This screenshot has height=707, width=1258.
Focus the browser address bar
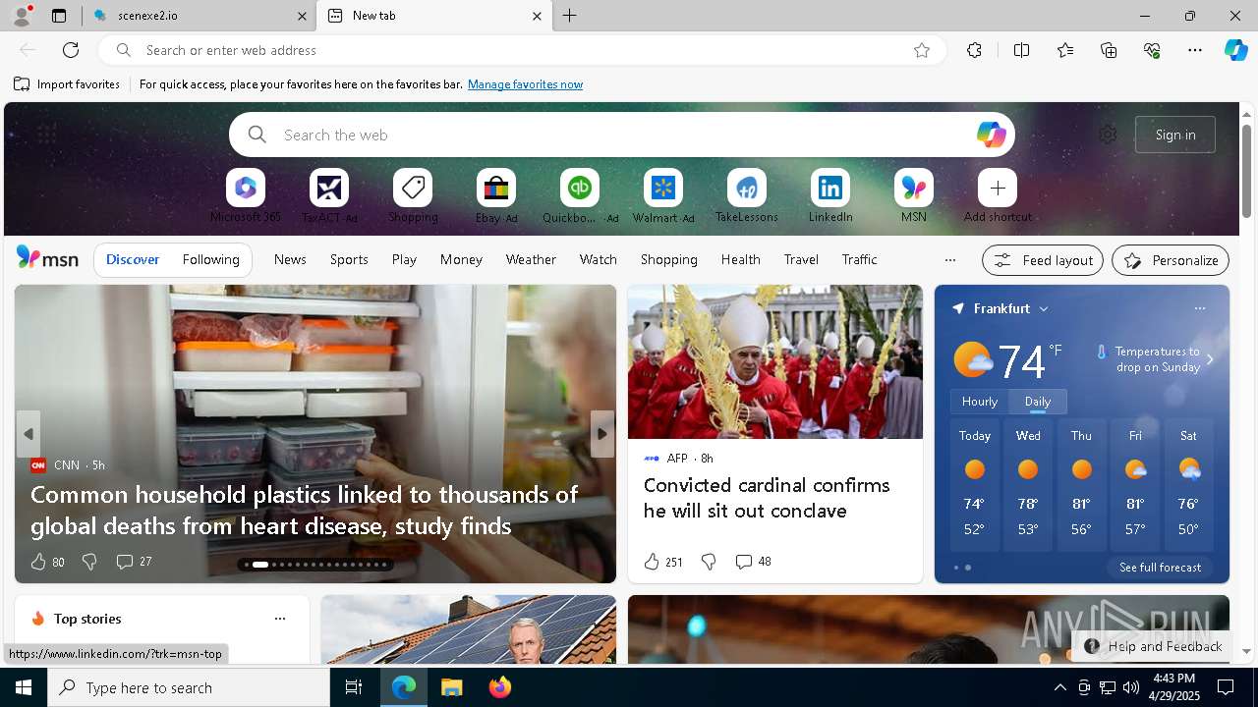coord(521,50)
